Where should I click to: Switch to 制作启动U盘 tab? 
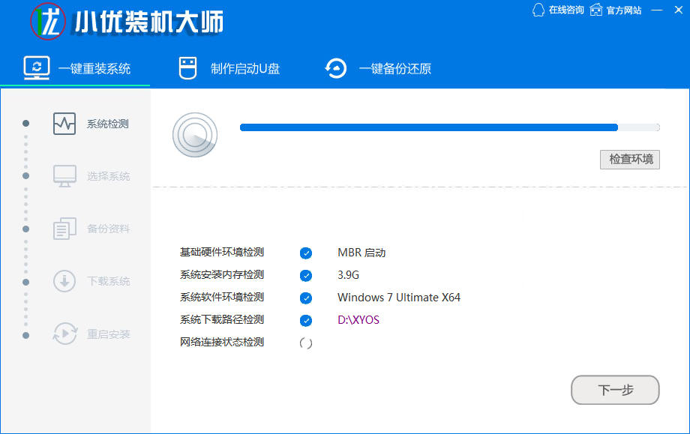[x=229, y=69]
